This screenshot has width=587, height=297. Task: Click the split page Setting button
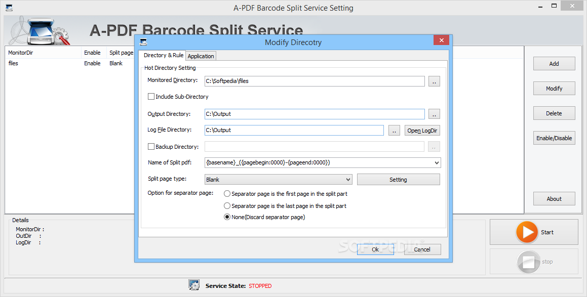point(398,180)
